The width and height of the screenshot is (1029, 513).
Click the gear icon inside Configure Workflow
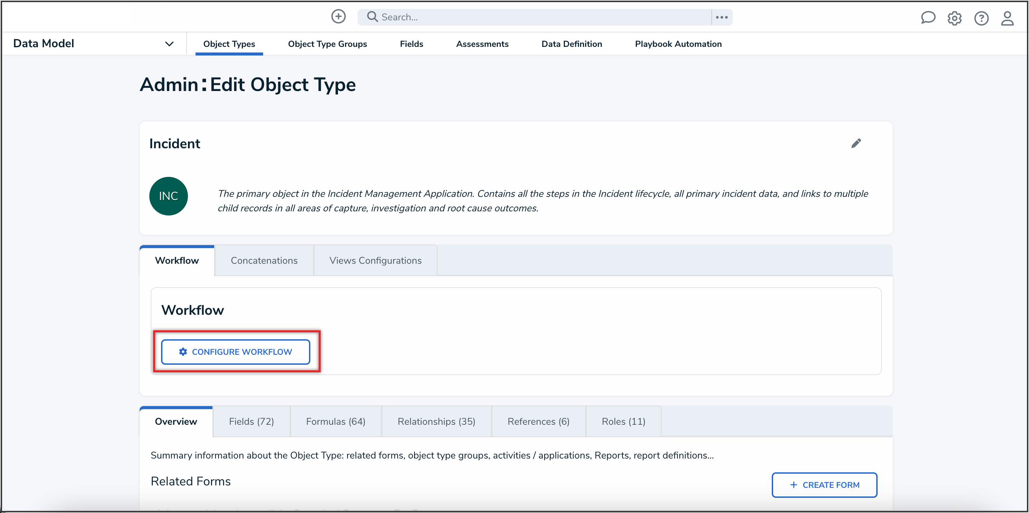(x=183, y=352)
